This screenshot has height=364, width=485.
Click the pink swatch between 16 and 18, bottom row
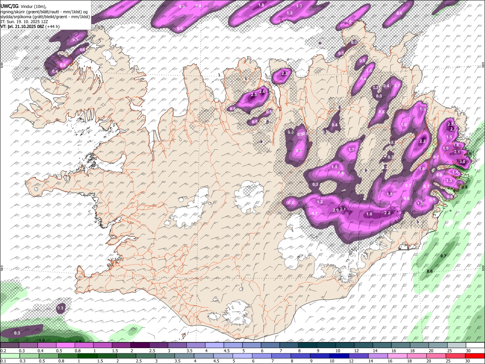[397, 356]
